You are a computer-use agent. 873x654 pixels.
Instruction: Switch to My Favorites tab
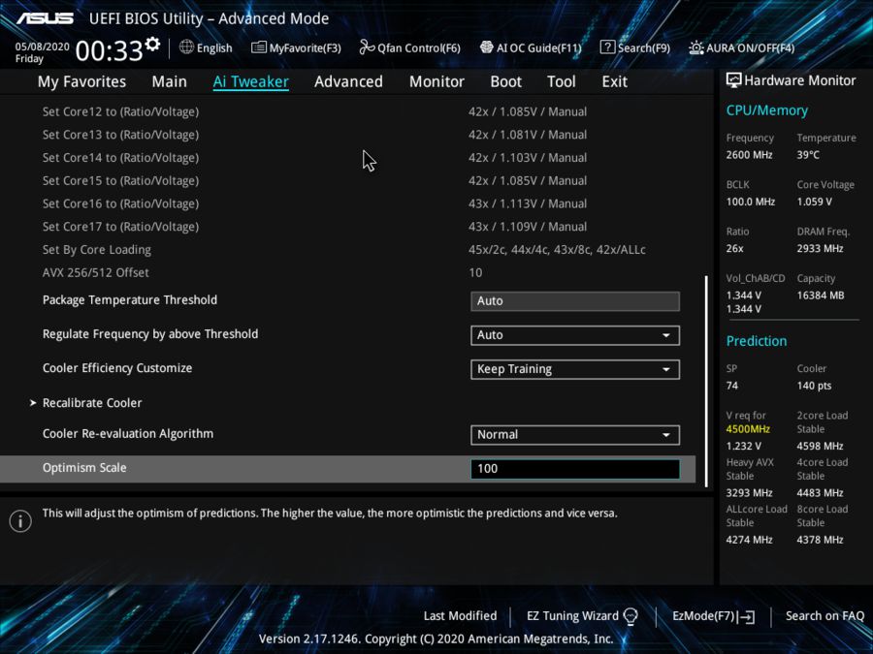point(81,81)
